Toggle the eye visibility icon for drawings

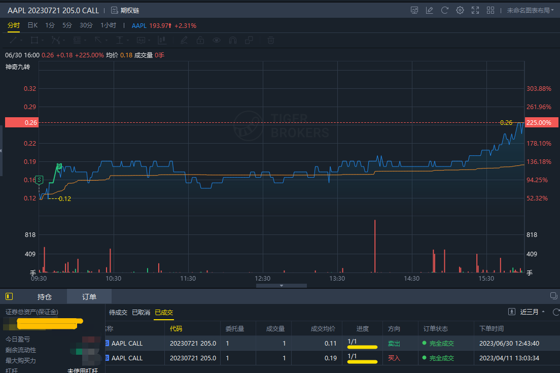217,40
